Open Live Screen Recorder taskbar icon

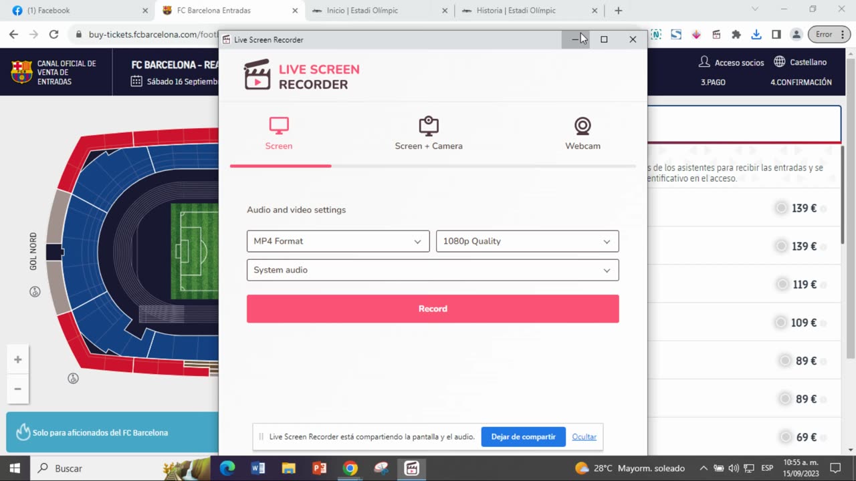(412, 468)
